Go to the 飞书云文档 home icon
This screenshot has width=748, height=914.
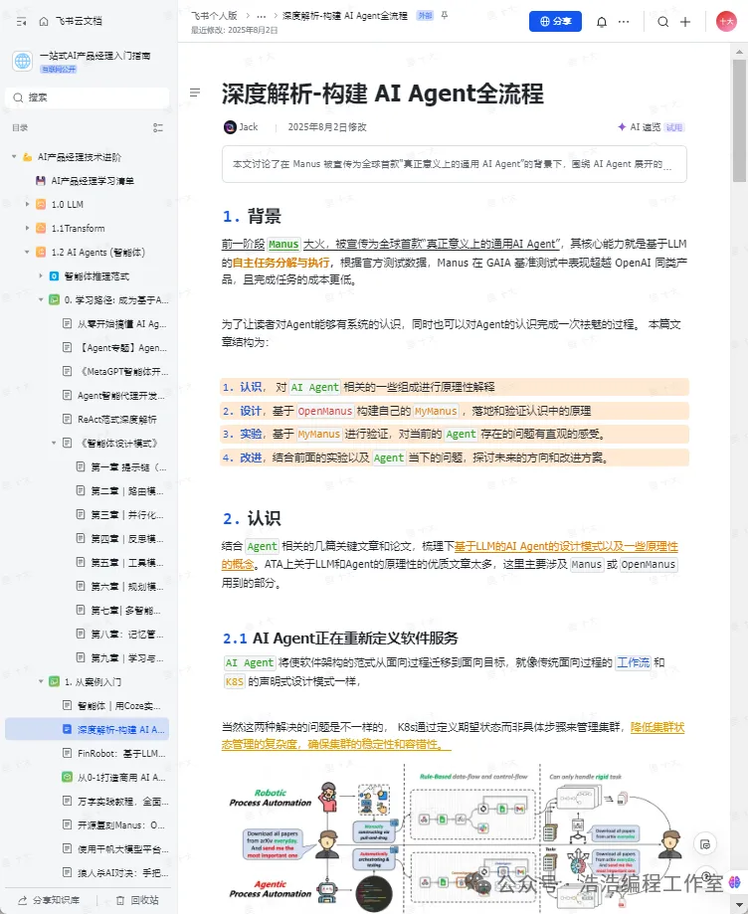[x=44, y=21]
